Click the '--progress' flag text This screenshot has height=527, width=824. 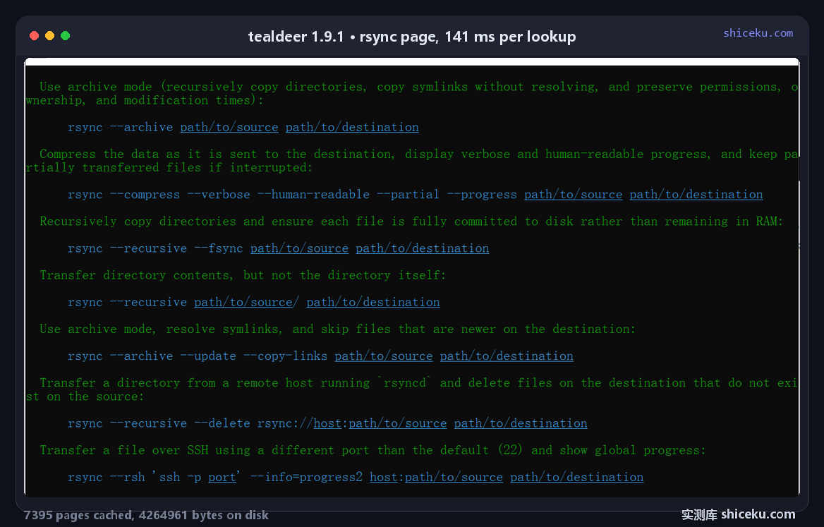pos(482,195)
